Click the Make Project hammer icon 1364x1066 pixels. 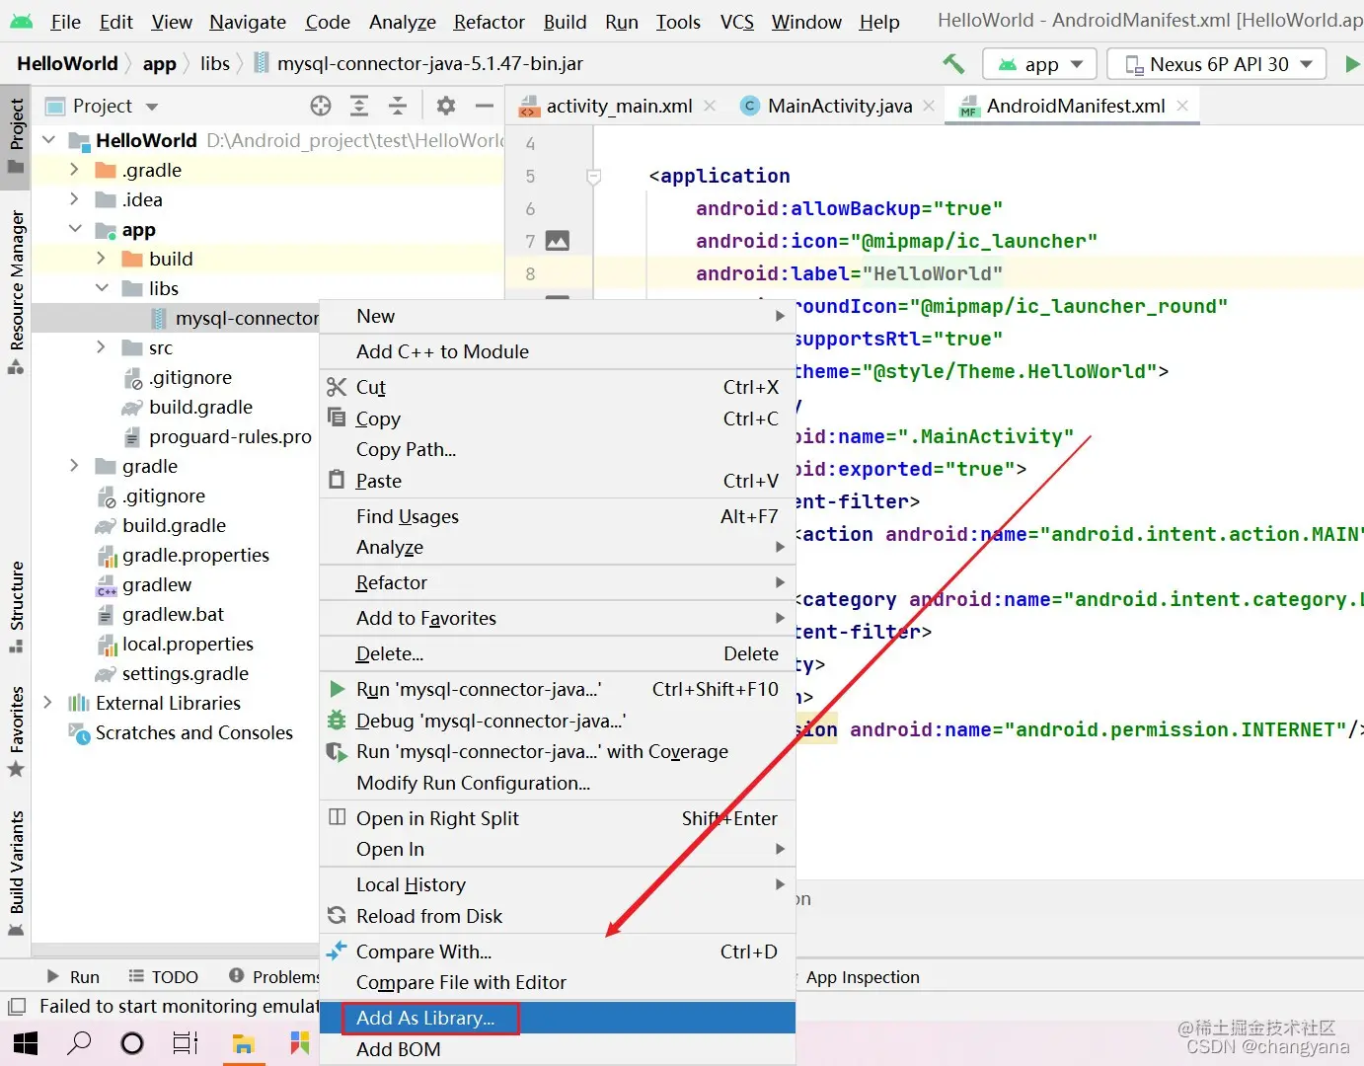point(953,63)
